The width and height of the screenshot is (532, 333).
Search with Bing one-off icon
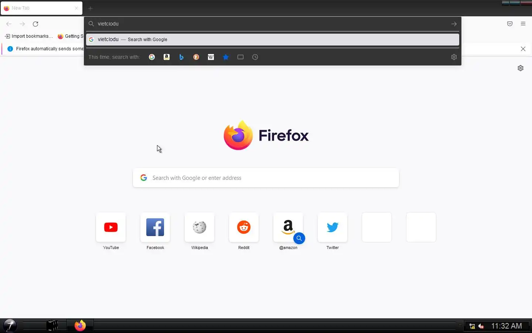pyautogui.click(x=181, y=57)
